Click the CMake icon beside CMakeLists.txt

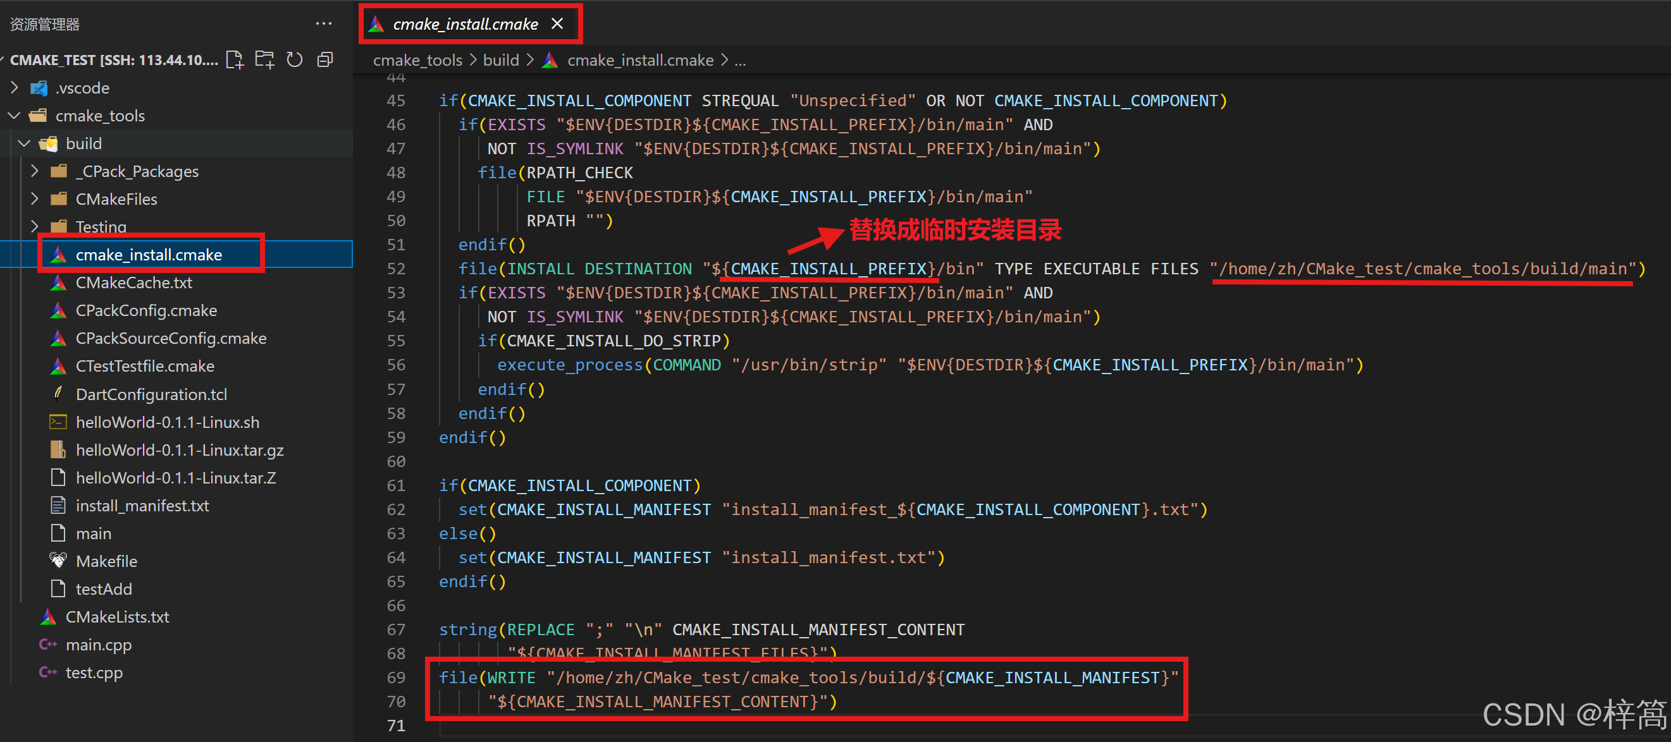(48, 617)
